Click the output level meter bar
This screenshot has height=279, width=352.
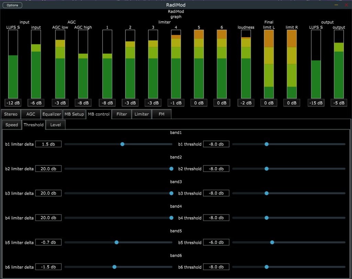click(339, 64)
